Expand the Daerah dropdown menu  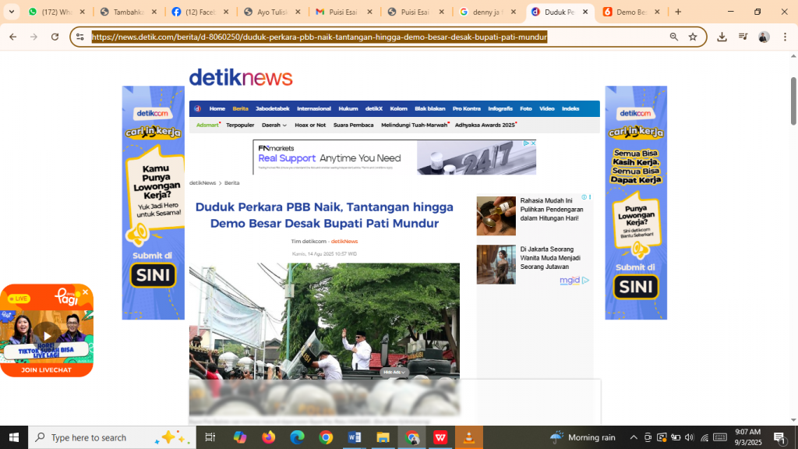tap(274, 125)
